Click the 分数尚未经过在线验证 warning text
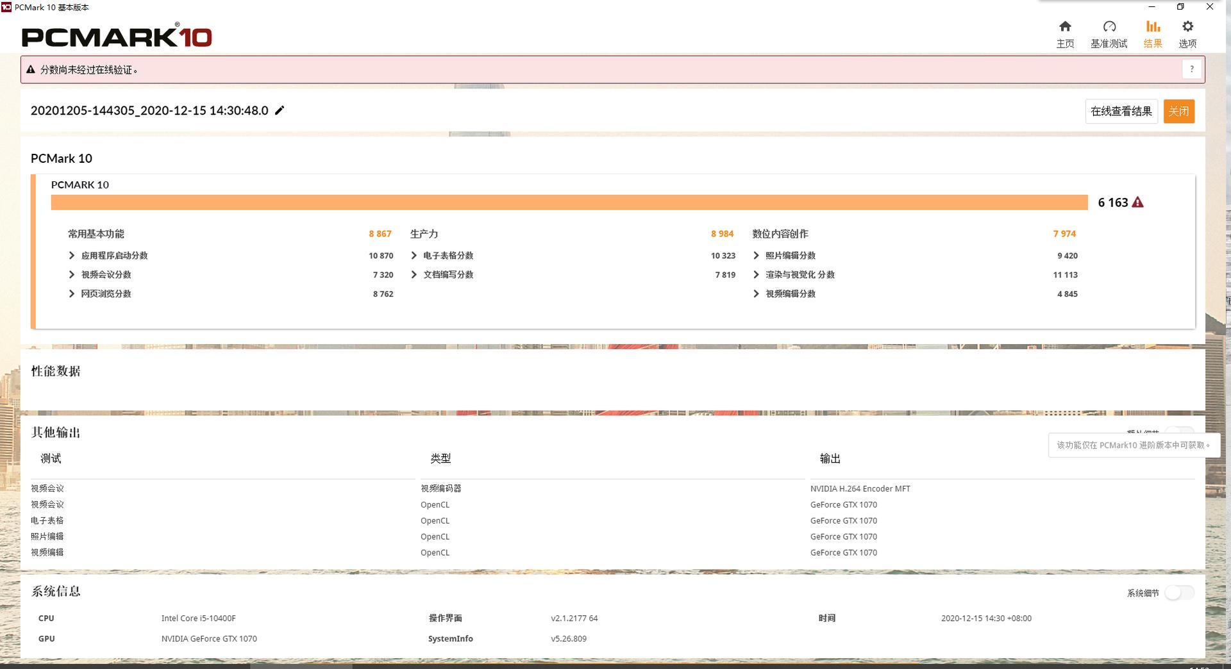The image size is (1231, 669). coord(89,70)
